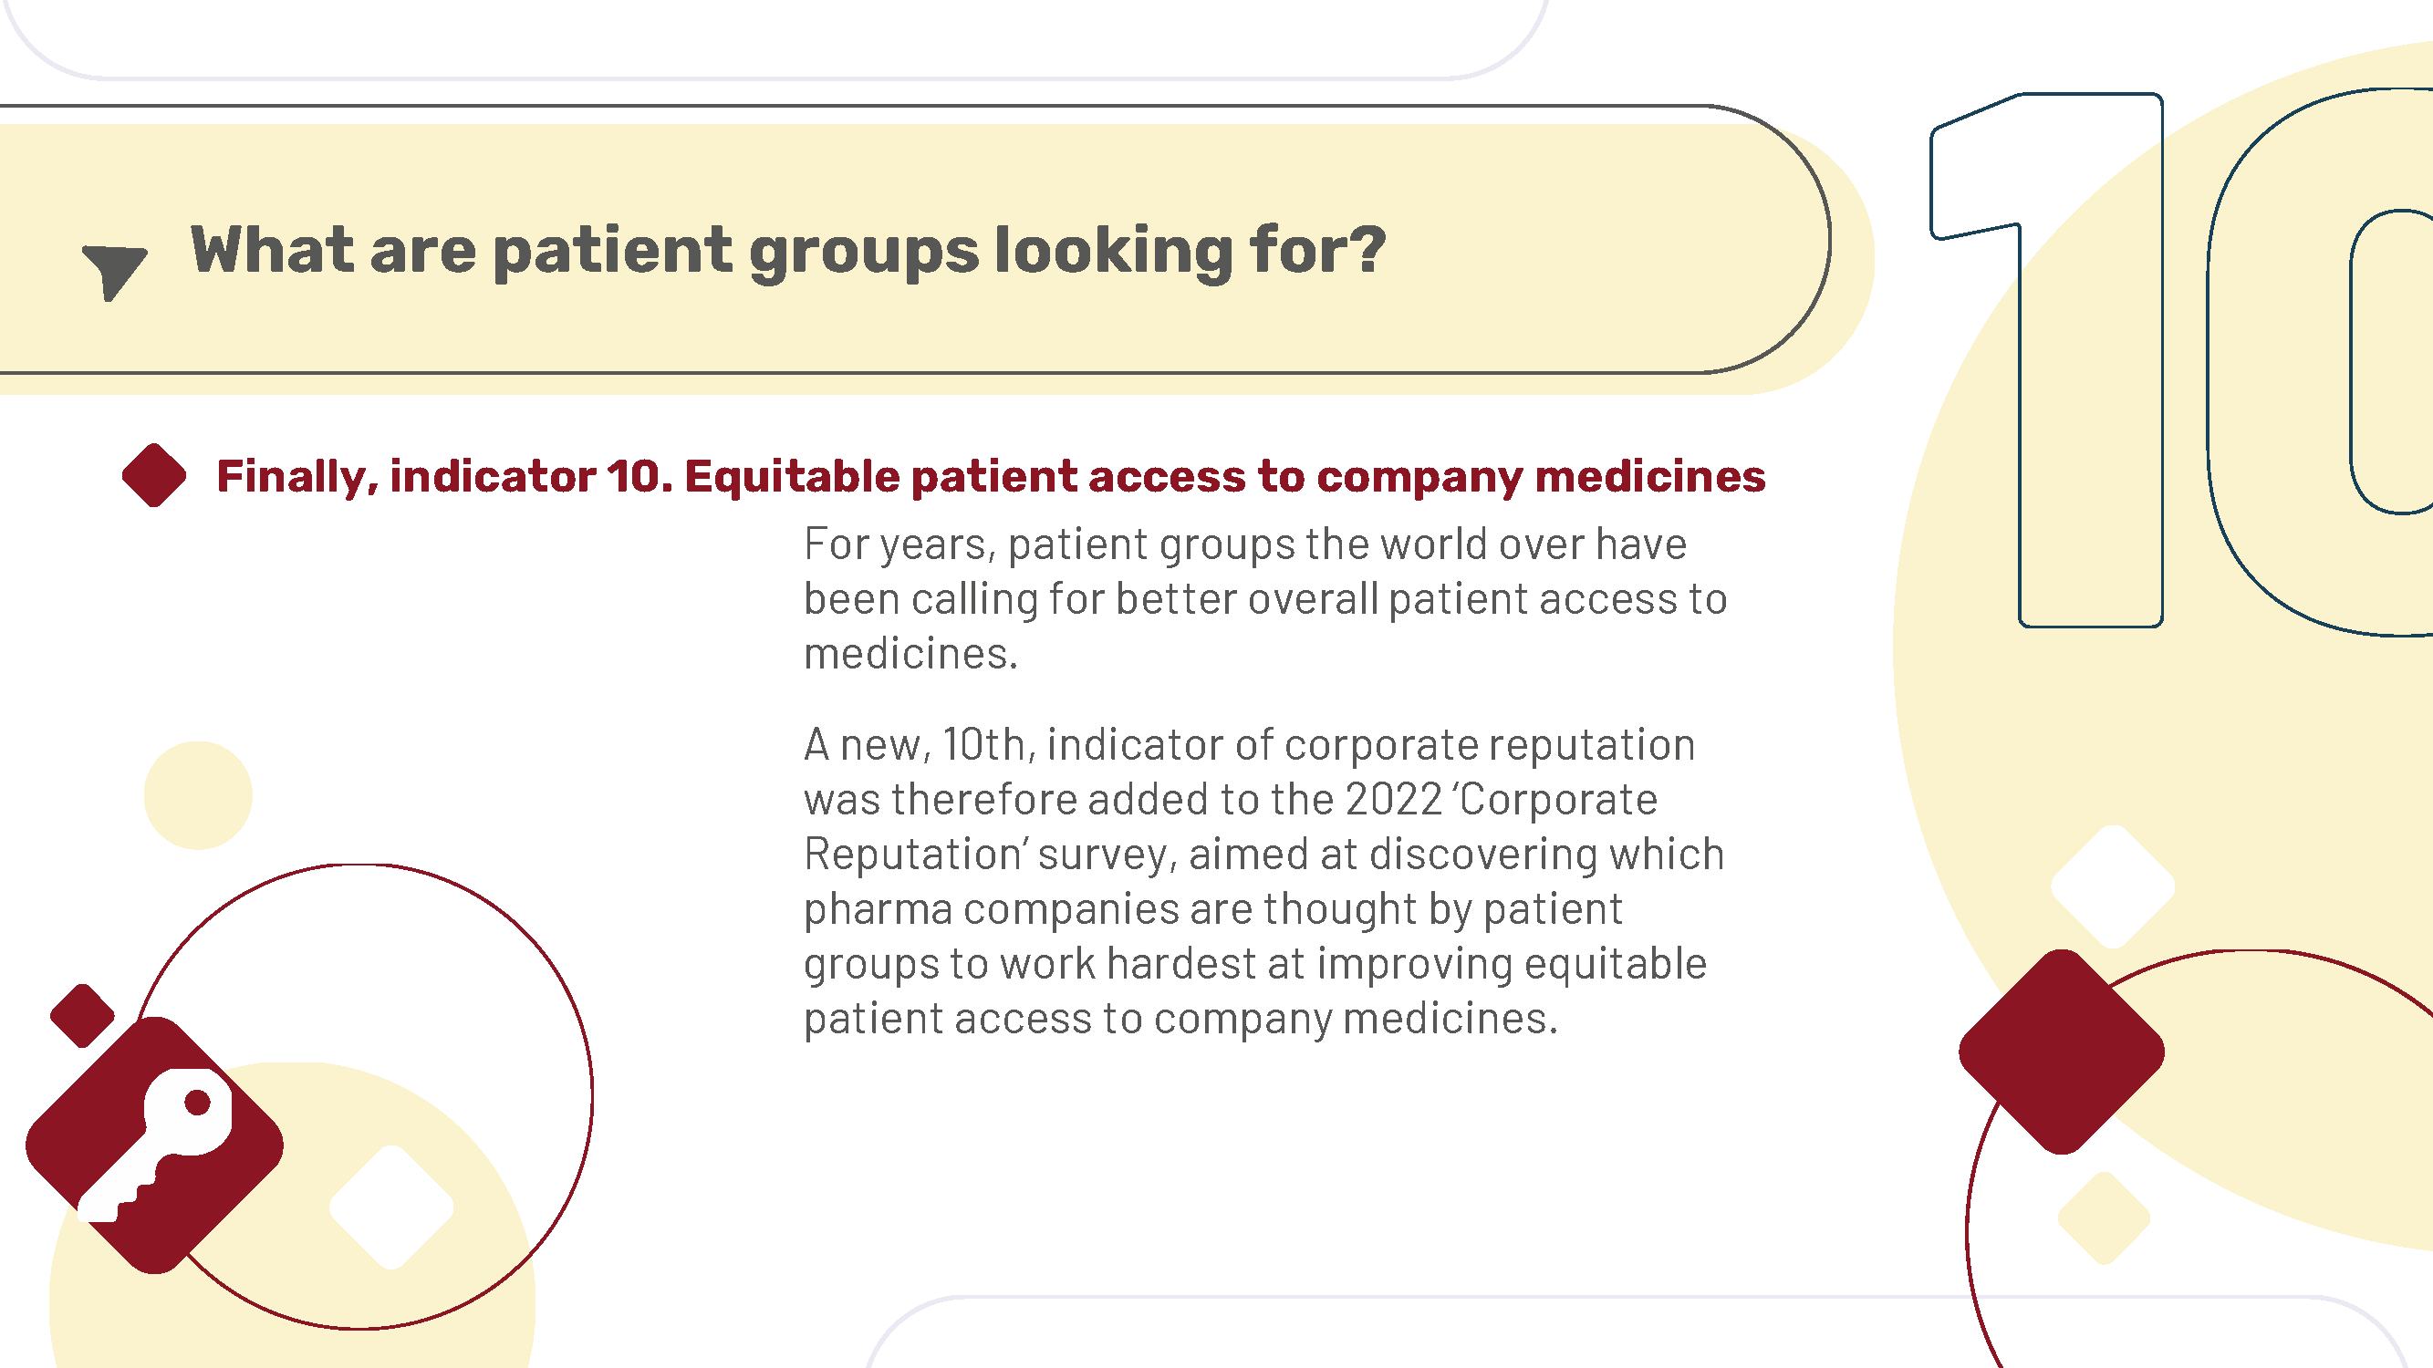Click the white key icon
Viewport: 2433px width, 1368px height.
(x=154, y=1146)
